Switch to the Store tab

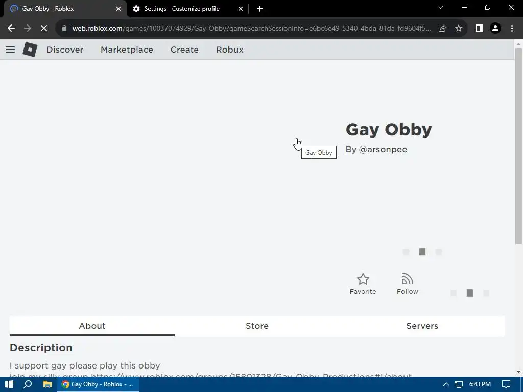pyautogui.click(x=257, y=326)
